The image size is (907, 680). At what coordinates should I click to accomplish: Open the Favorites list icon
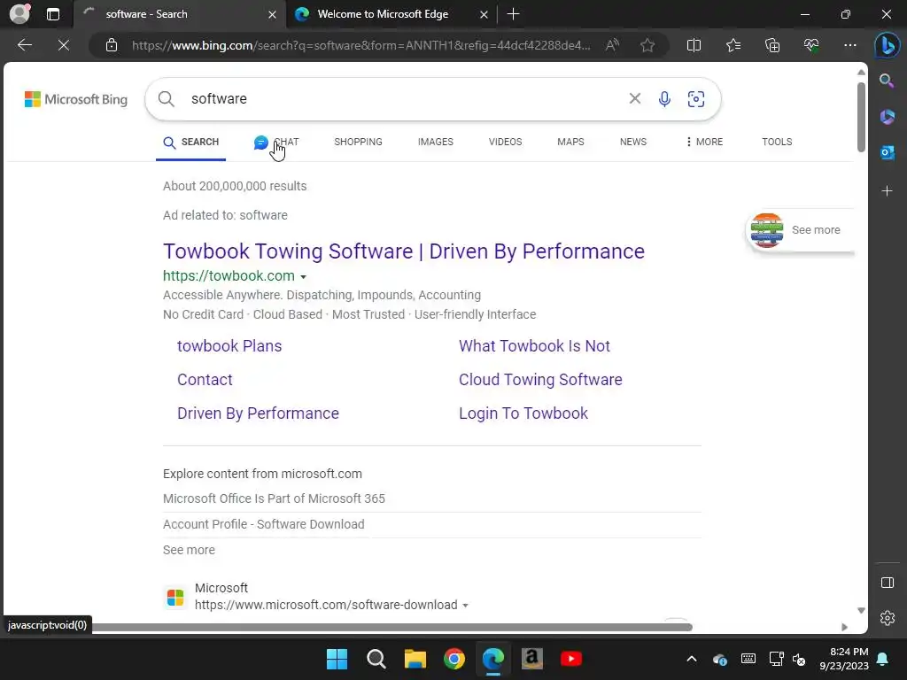click(733, 45)
